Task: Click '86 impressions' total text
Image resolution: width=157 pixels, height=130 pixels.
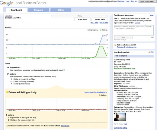Action: 14,67
